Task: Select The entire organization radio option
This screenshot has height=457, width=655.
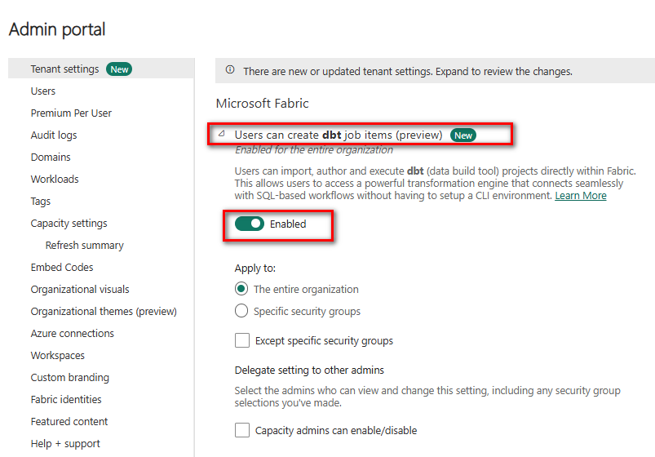Action: point(241,289)
